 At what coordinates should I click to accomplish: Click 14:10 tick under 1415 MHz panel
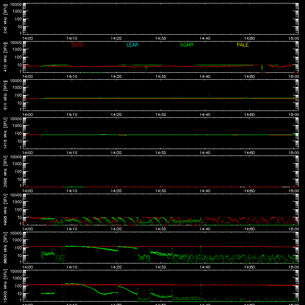(72, 153)
